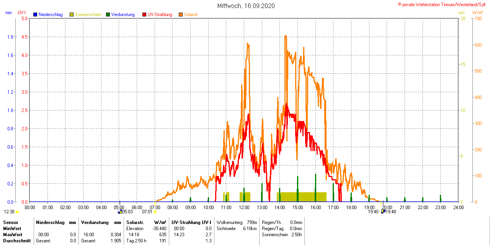
Task: Click the Verdunstung max value 0.304
Action: coord(116,234)
